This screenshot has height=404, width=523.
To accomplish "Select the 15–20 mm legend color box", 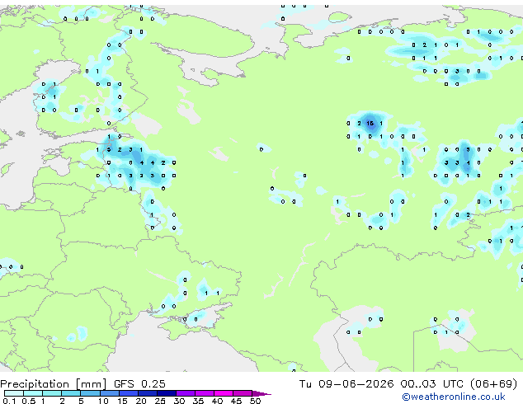I will click(128, 393).
